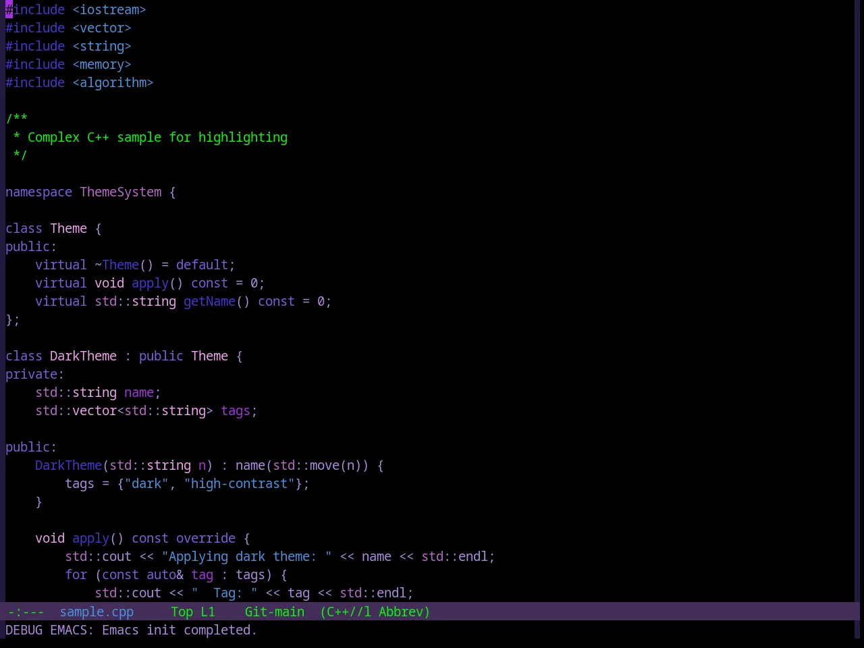Click 'default' keyword in destructor line
864x648 pixels.
(202, 265)
